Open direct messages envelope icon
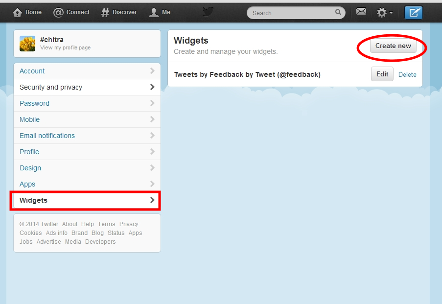This screenshot has height=304, width=442. [361, 12]
